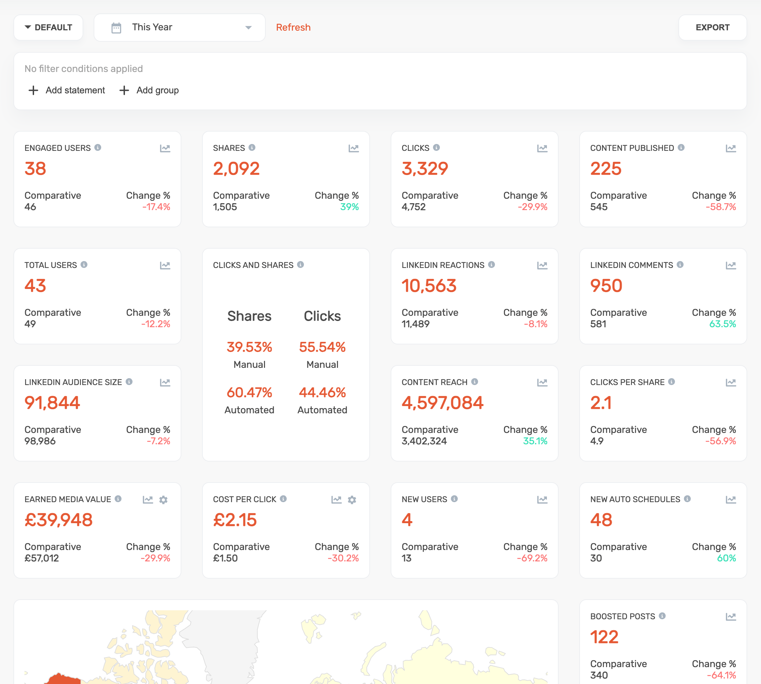Image resolution: width=761 pixels, height=684 pixels.
Task: Open settings gear on Cost Per Click
Action: (351, 500)
